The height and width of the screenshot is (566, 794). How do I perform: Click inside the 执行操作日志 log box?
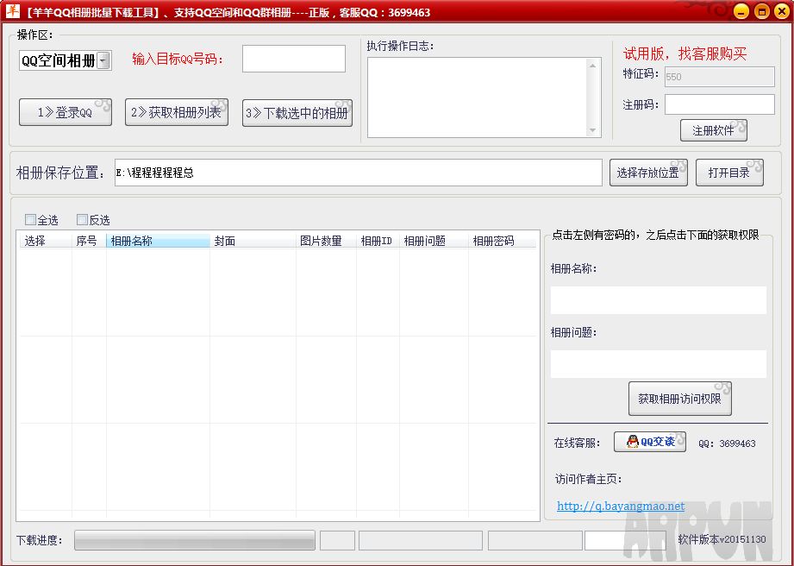tap(477, 97)
